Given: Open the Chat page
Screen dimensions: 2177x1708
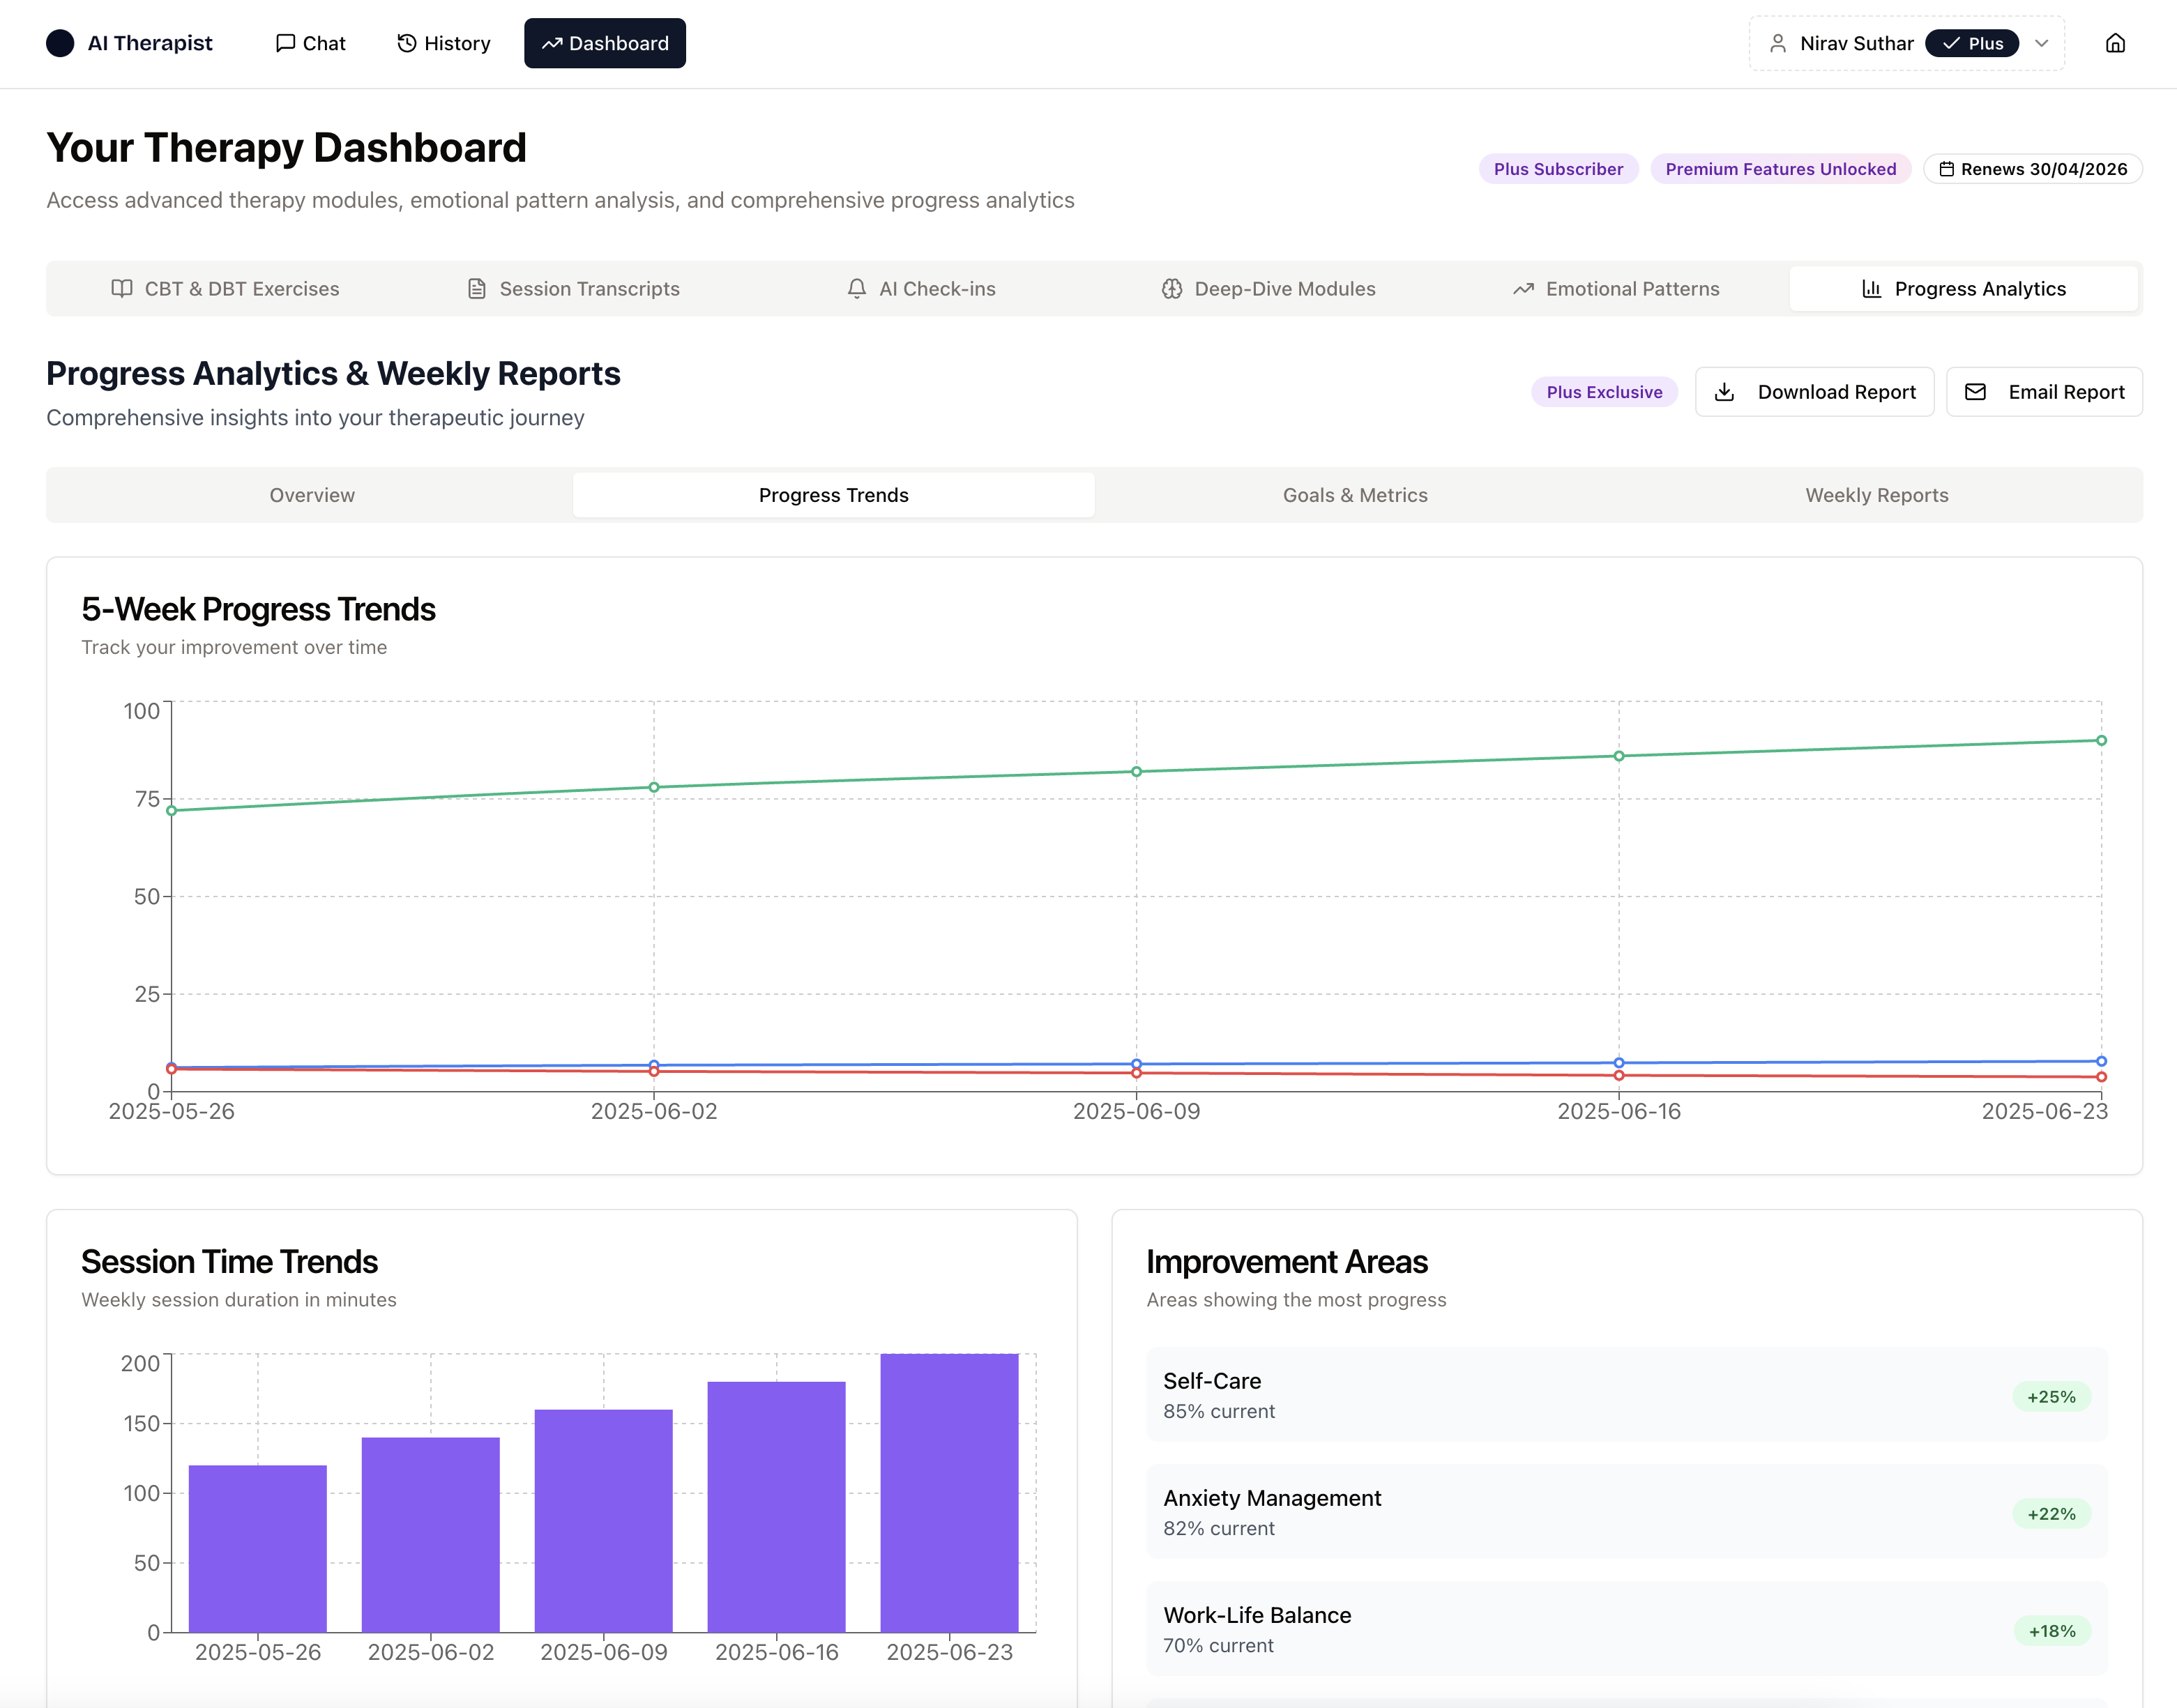Looking at the screenshot, I should [310, 43].
